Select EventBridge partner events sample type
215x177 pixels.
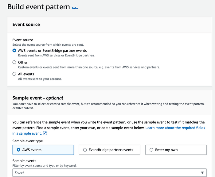point(110,150)
